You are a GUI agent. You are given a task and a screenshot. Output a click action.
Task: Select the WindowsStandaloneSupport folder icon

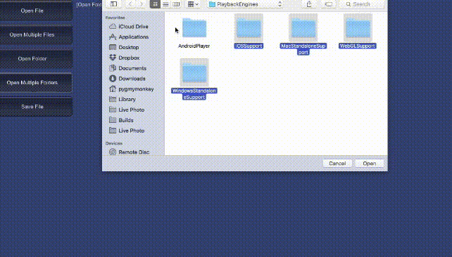pos(194,72)
